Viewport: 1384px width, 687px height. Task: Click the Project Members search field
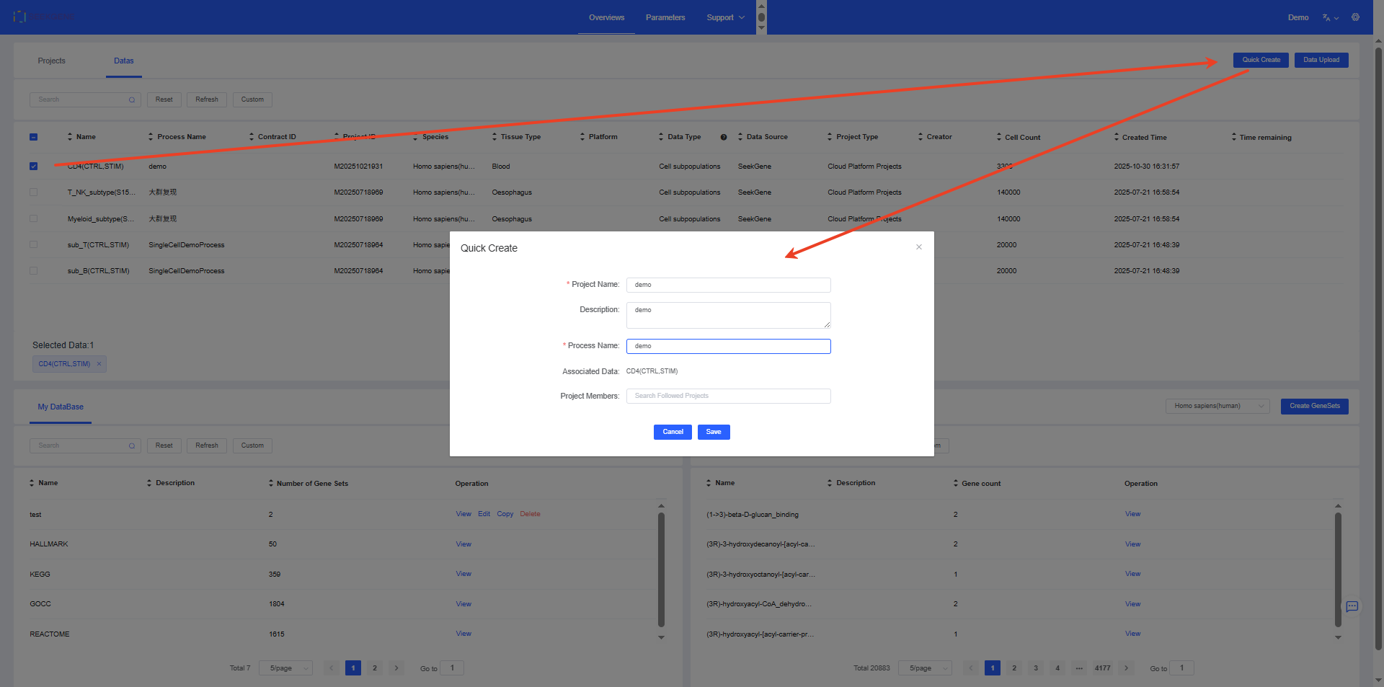[x=728, y=396]
